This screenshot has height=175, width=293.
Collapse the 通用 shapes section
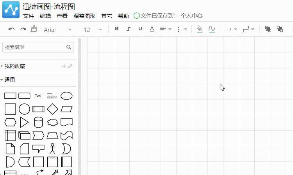[10, 80]
